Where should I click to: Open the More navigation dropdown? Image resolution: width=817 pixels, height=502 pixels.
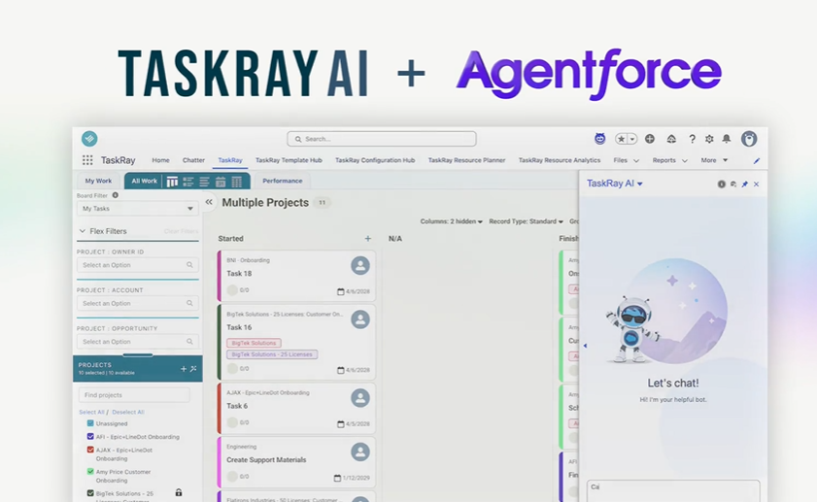click(x=714, y=160)
